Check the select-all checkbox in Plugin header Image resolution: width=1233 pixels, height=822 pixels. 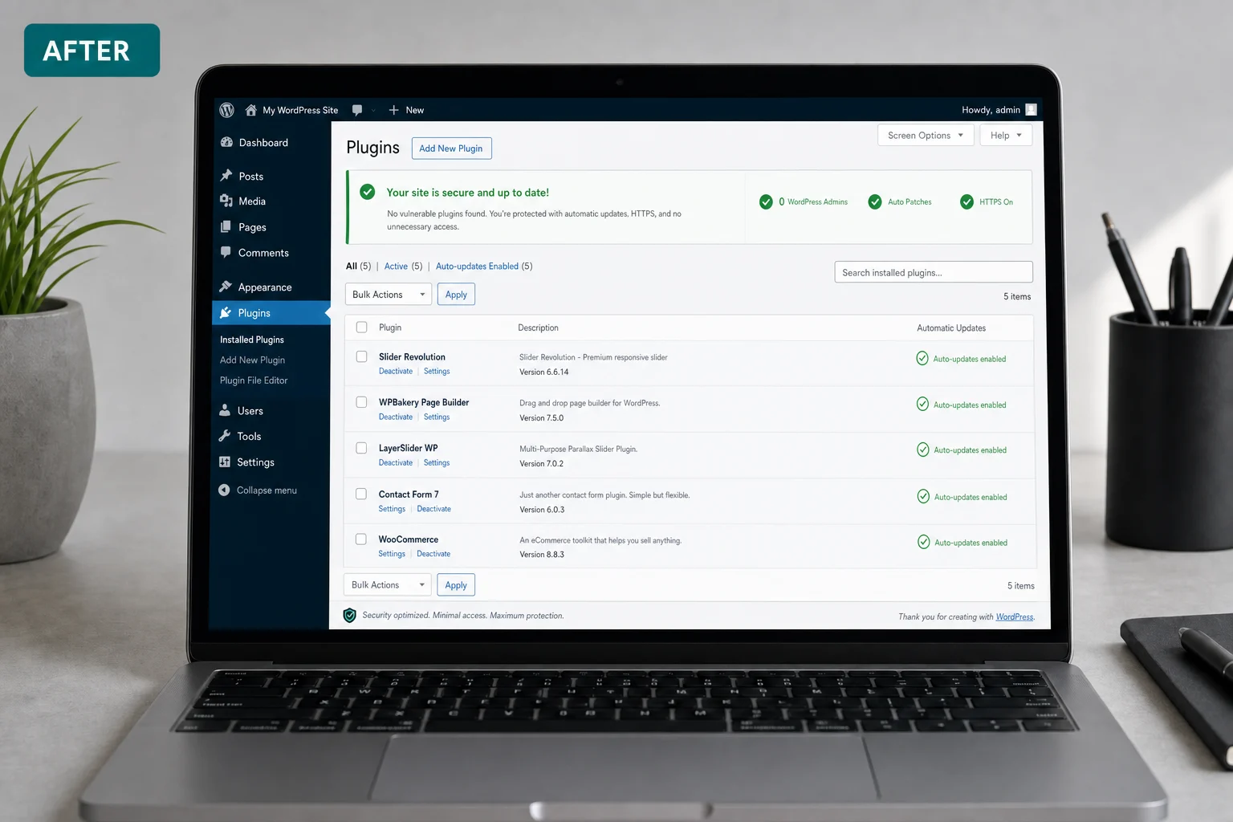pyautogui.click(x=361, y=327)
